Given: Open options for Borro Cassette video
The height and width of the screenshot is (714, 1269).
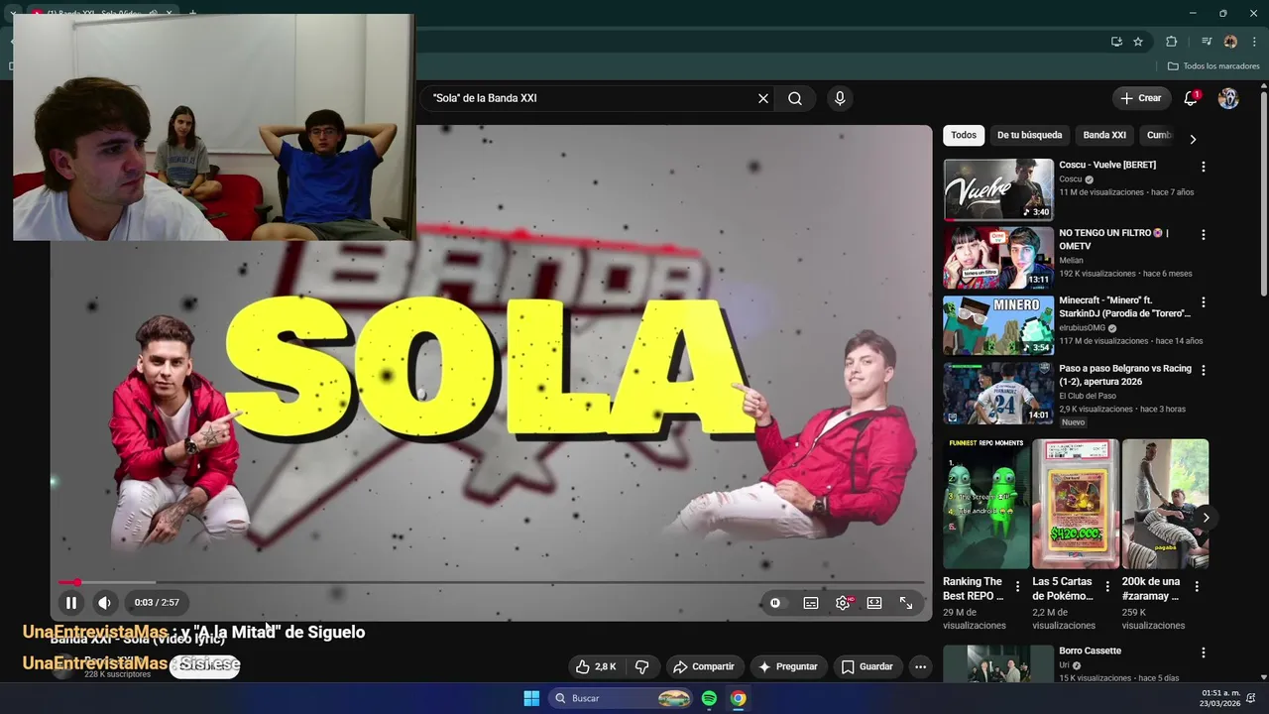Looking at the screenshot, I should click(1204, 653).
